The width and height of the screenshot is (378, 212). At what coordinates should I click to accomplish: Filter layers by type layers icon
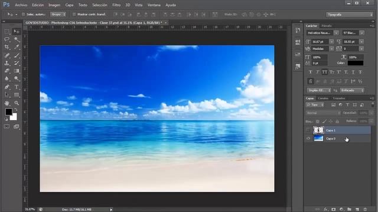(347, 105)
